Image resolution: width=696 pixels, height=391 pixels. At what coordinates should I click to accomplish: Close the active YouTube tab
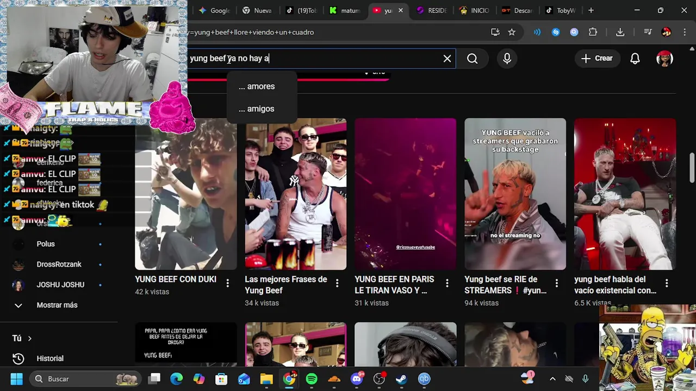[x=401, y=10]
